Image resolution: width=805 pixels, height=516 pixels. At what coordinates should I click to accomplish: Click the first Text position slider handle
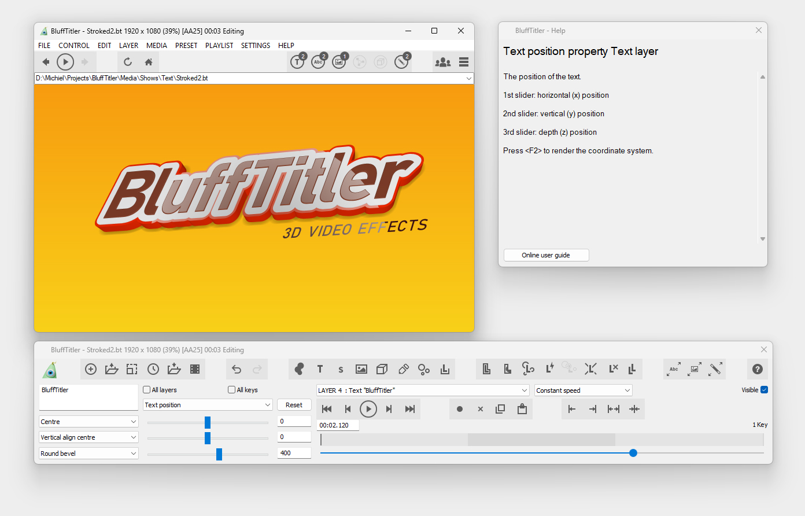208,422
